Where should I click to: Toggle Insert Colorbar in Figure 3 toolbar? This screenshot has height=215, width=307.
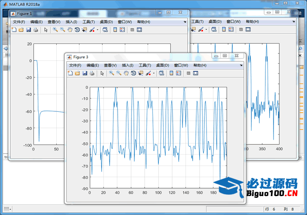pyautogui.click(x=171, y=73)
